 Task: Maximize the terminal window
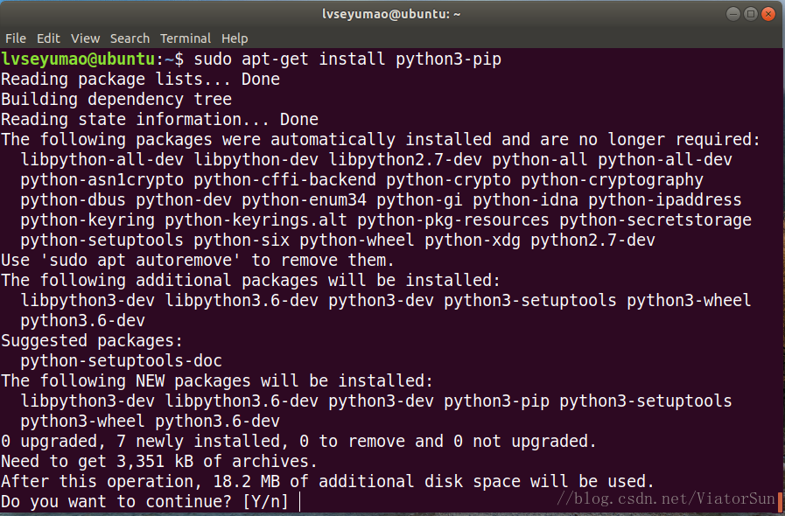[751, 14]
